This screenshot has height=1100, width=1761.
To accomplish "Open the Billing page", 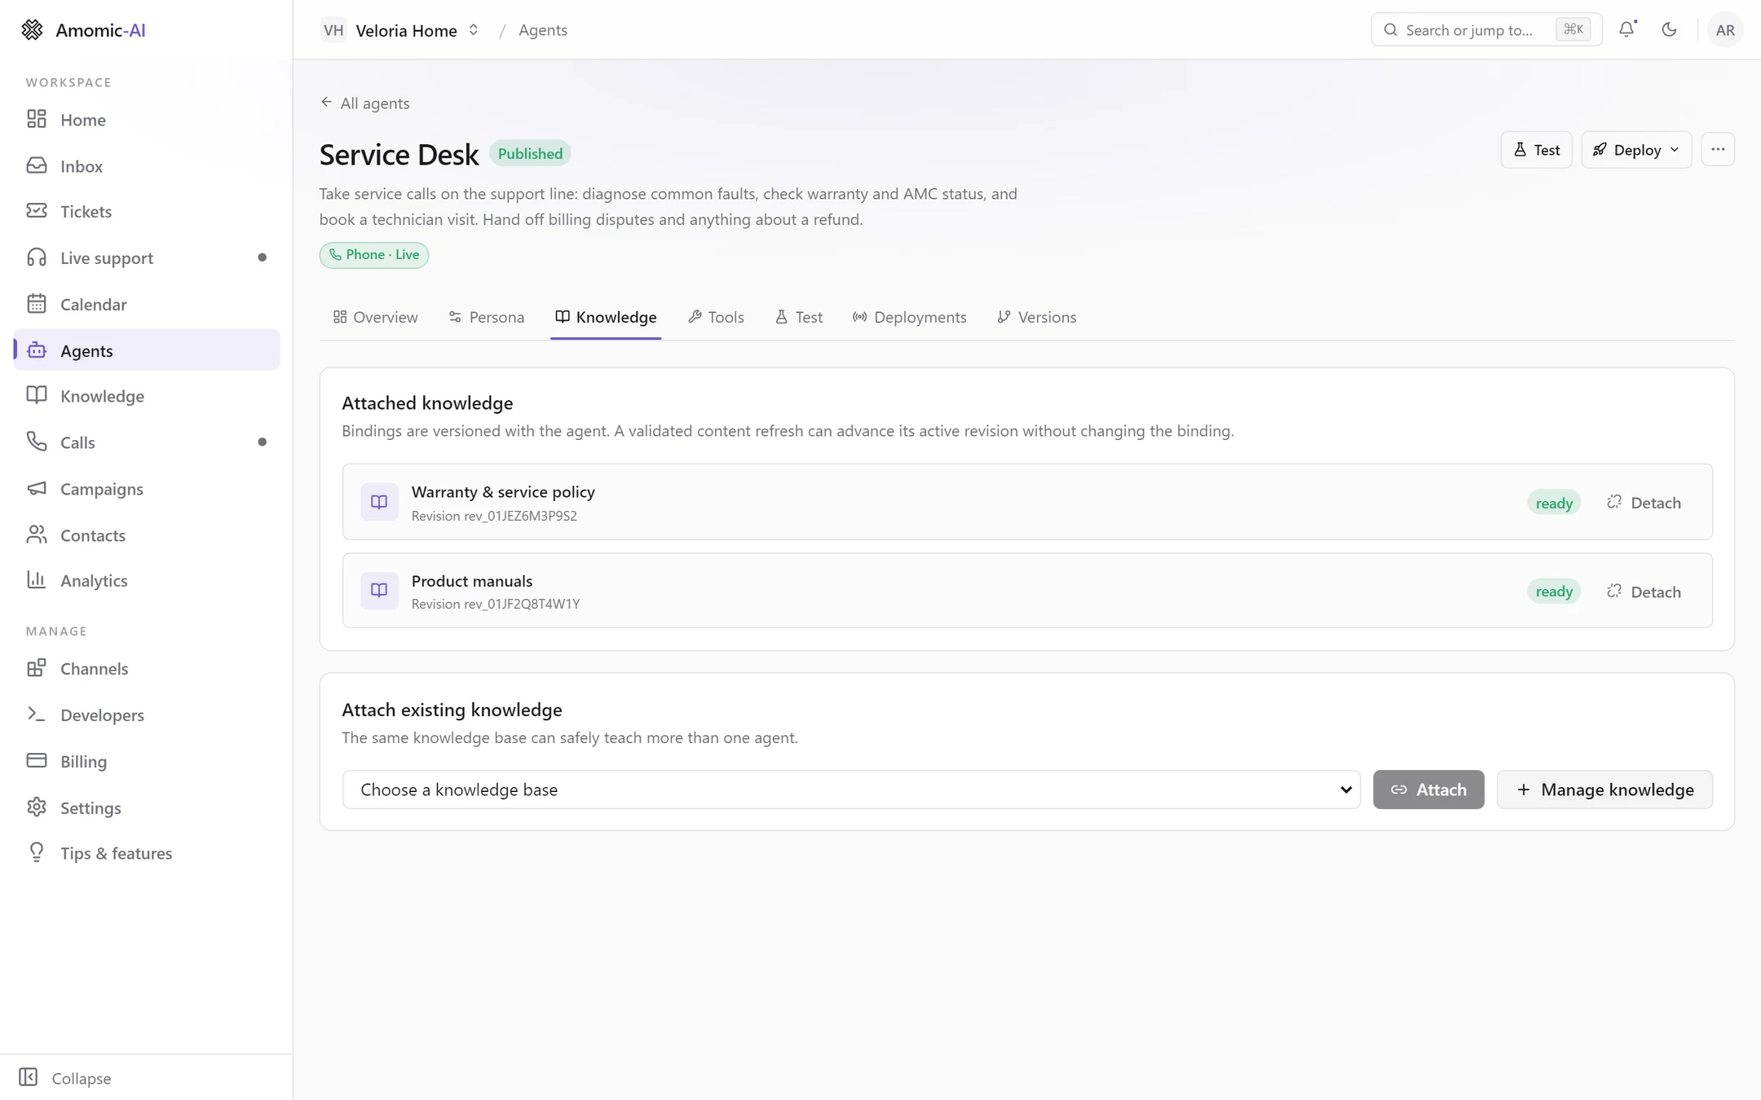I will coord(147,762).
